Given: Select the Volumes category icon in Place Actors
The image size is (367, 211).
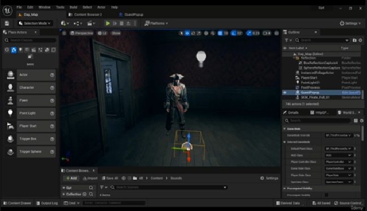Looking at the screenshot, I should tap(54, 50).
